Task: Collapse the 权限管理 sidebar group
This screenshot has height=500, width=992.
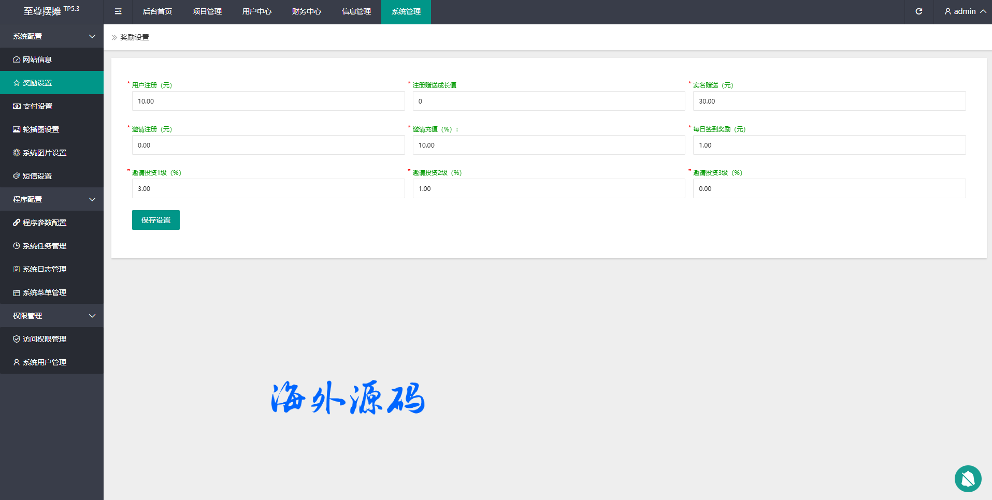Action: click(92, 316)
